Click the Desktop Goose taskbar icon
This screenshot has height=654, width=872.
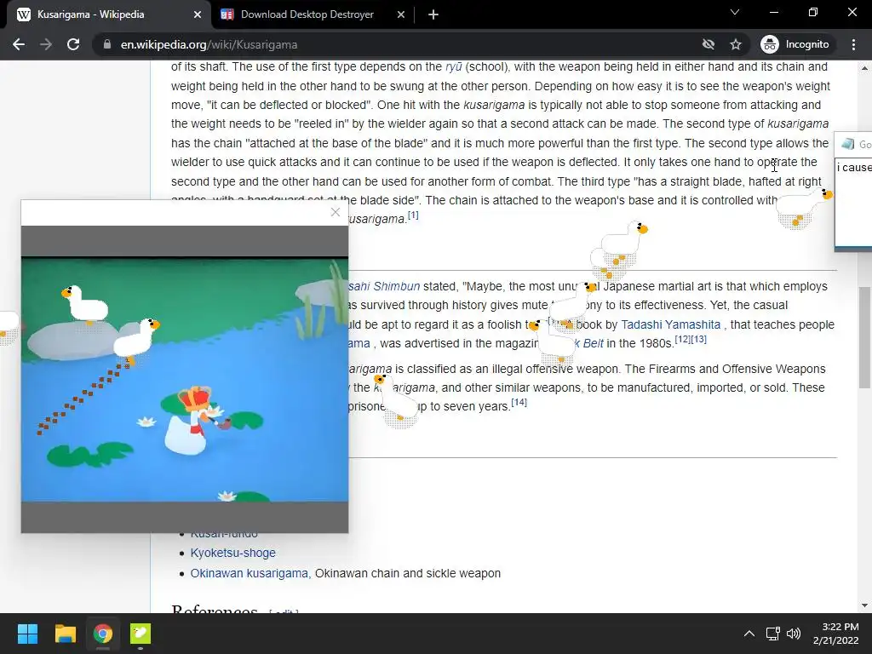pos(141,634)
